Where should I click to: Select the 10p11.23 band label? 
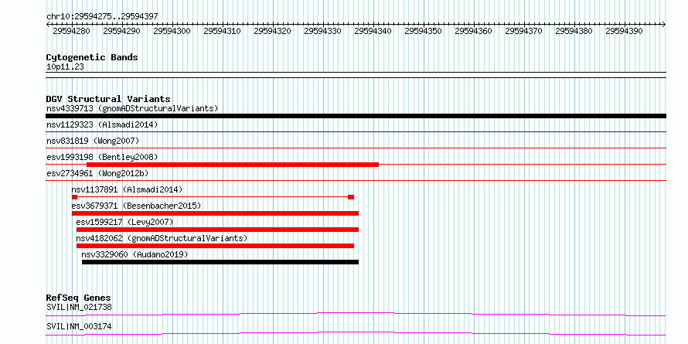65,67
